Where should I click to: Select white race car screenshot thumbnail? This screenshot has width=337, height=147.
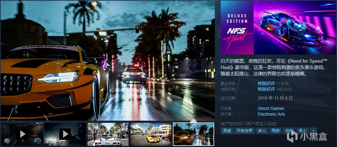[x=108, y=134]
